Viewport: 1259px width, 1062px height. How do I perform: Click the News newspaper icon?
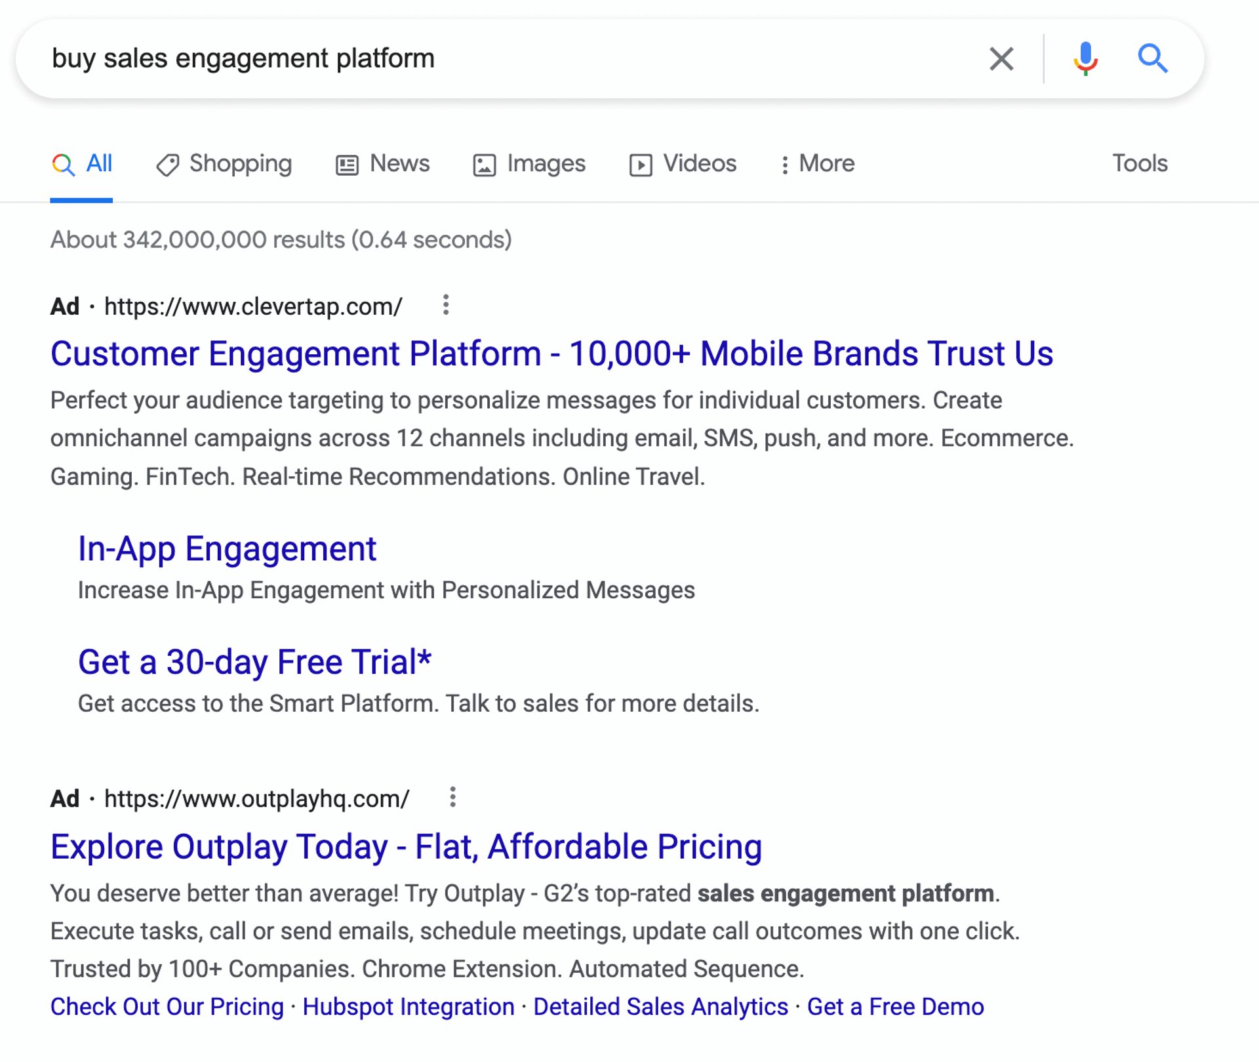click(346, 164)
